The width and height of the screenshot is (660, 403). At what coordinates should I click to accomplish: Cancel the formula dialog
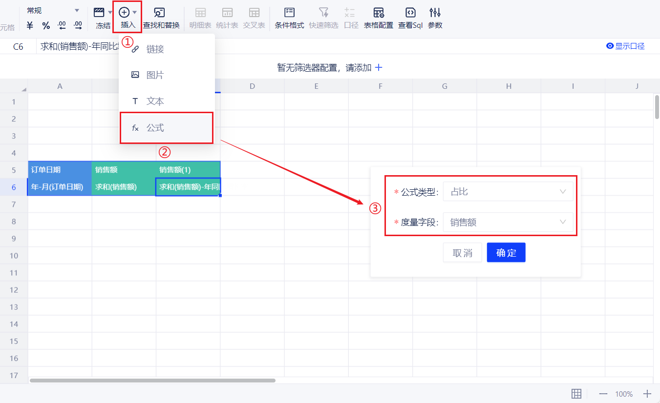462,253
